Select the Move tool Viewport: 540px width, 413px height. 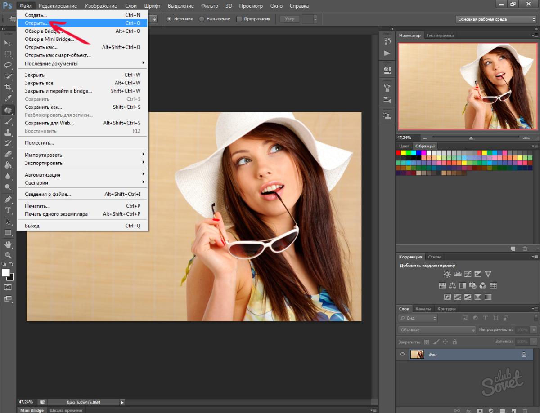8,43
